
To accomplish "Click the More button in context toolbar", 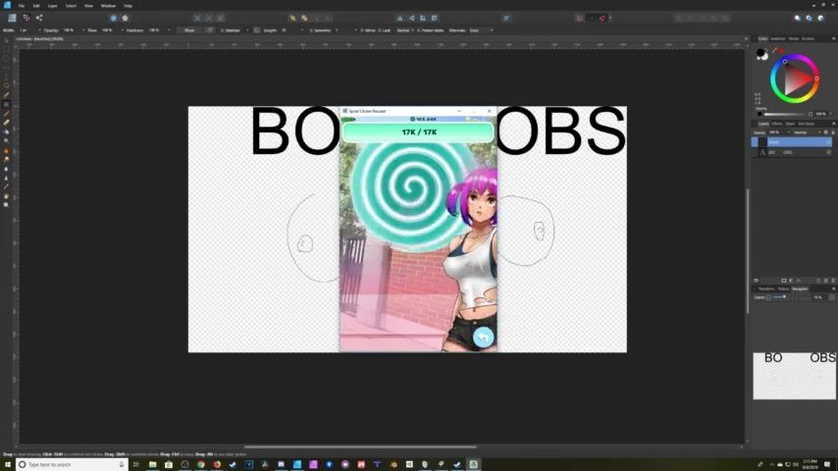I will click(189, 30).
